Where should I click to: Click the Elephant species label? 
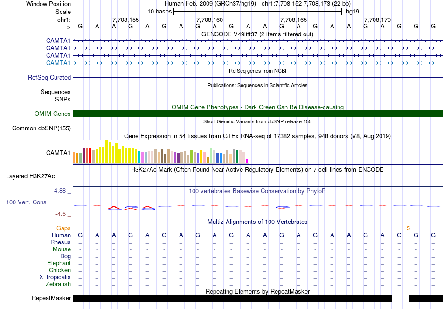[59, 263]
